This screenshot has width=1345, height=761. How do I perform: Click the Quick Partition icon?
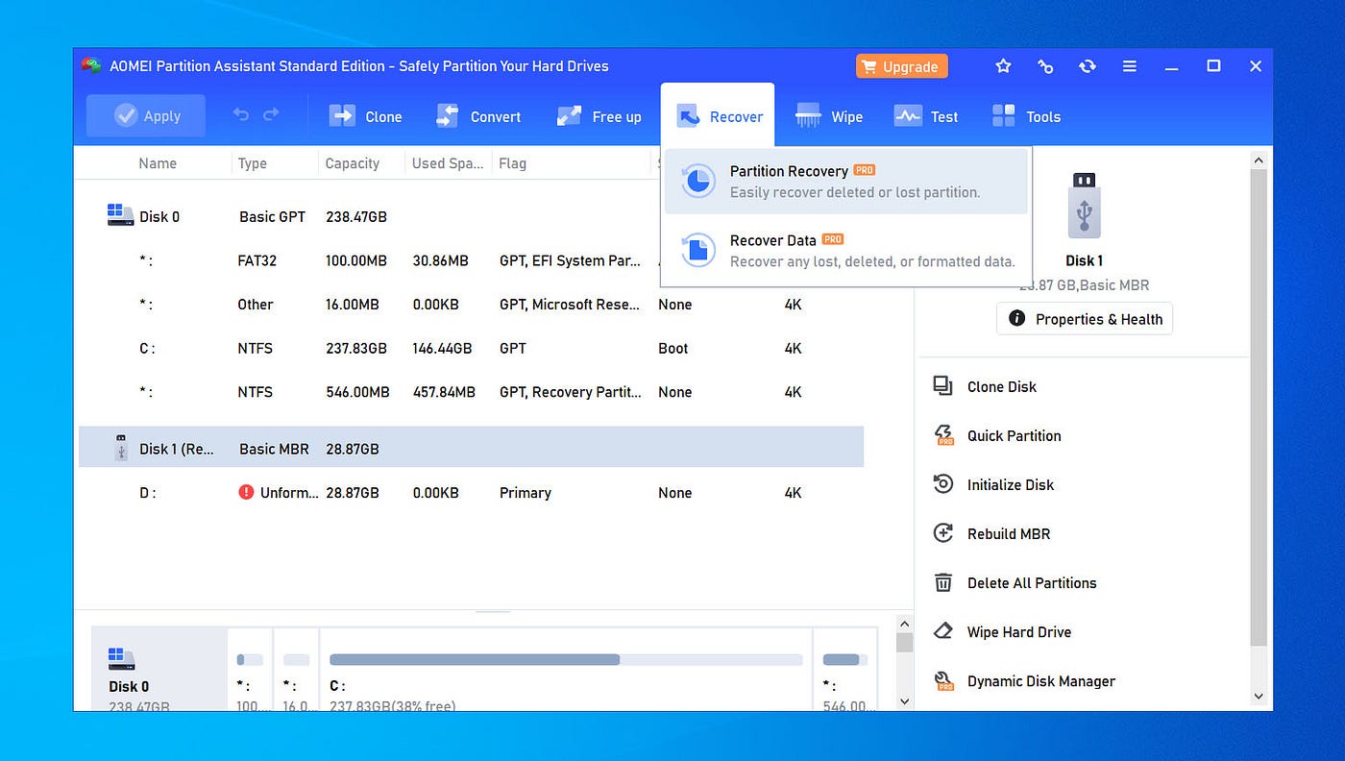coord(943,435)
